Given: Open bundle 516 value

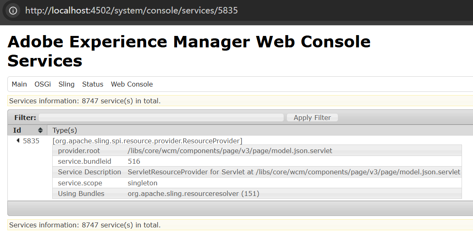Looking at the screenshot, I should [x=134, y=161].
